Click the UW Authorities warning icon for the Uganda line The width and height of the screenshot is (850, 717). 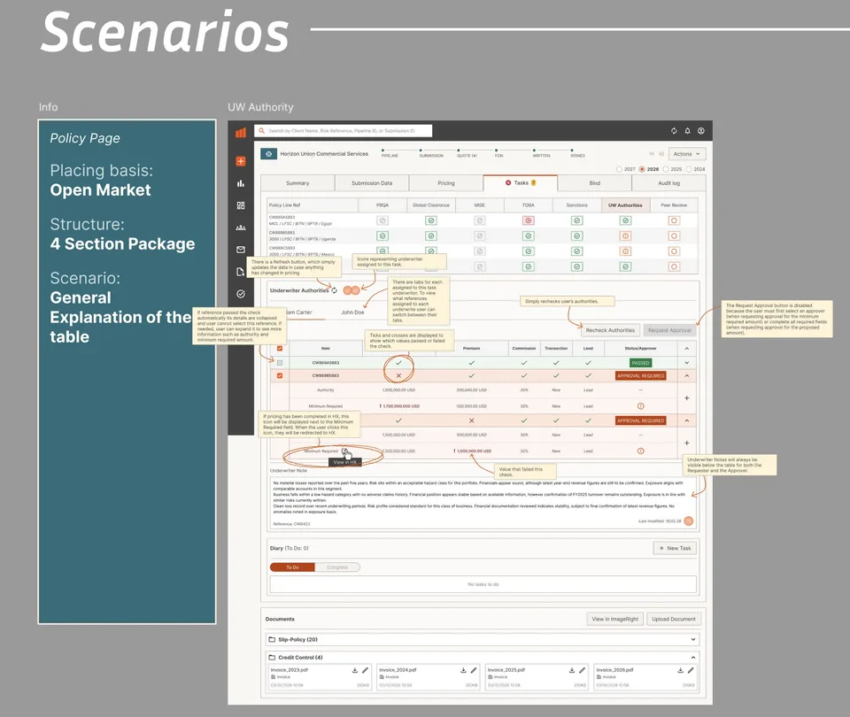point(626,235)
